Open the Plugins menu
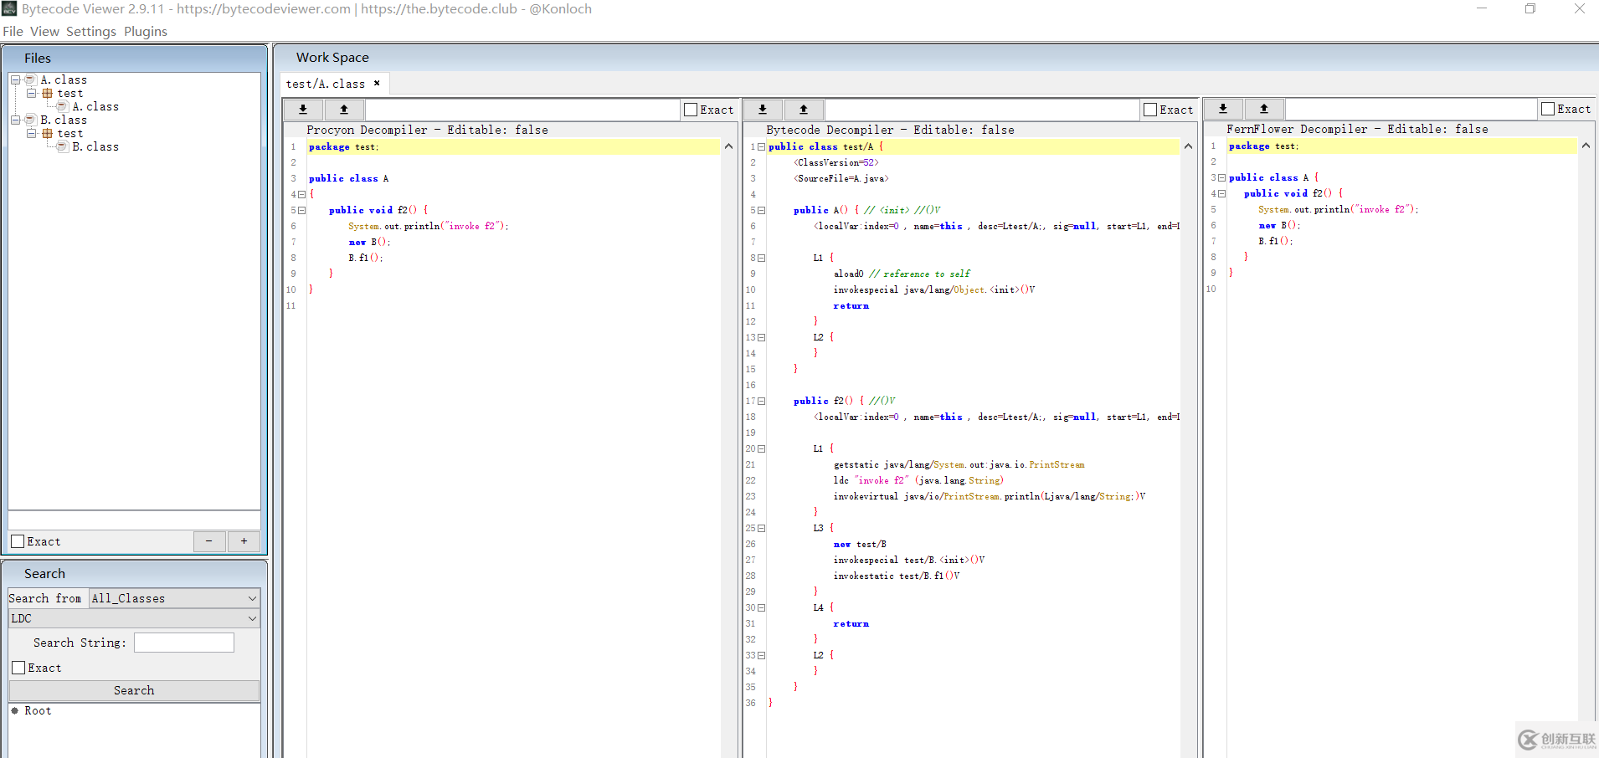1599x758 pixels. click(x=146, y=32)
